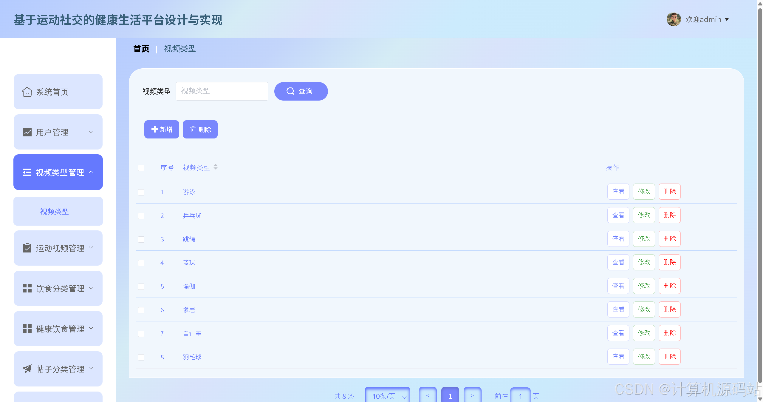Click the scrollbar up arrow
Screen dimensions: 763x402
[760, 3]
